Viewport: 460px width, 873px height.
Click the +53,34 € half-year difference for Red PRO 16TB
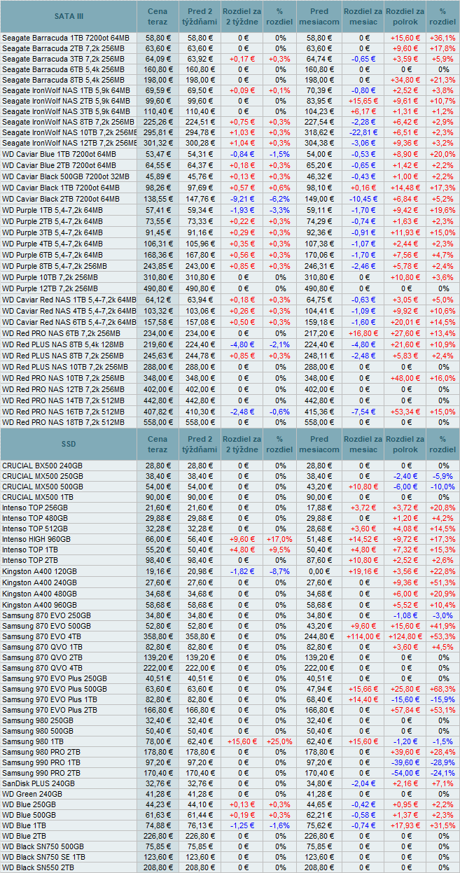[406, 412]
